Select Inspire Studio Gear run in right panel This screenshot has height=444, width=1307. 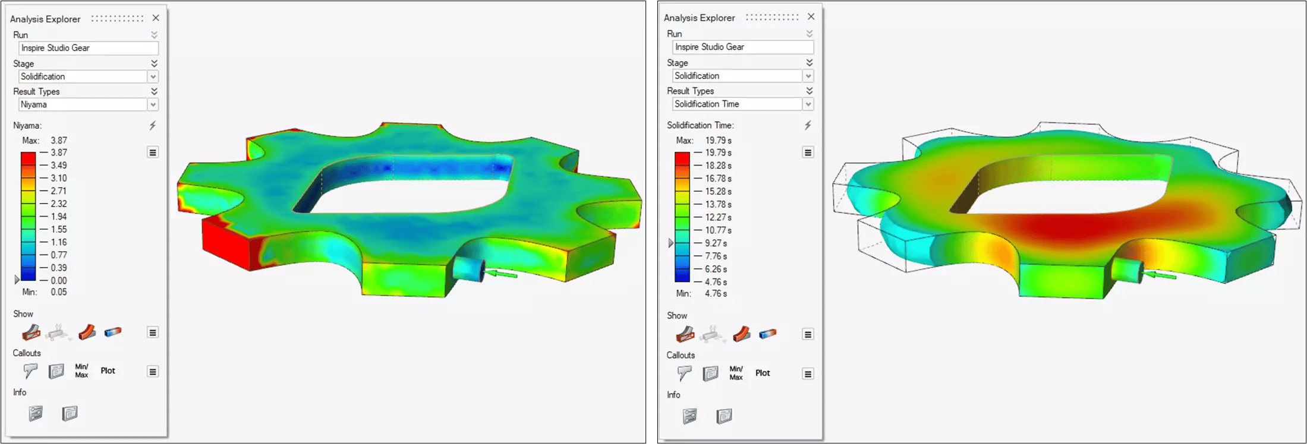(743, 47)
